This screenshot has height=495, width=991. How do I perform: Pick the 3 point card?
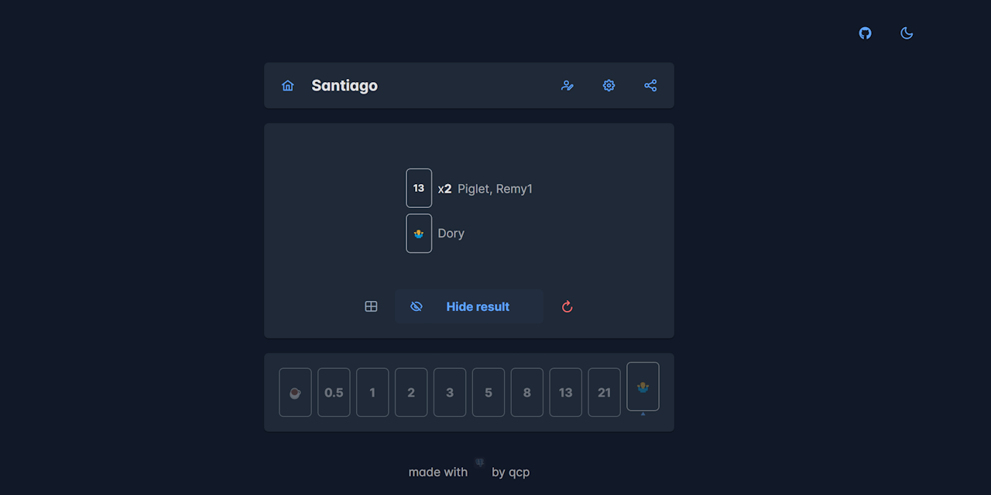pyautogui.click(x=450, y=392)
